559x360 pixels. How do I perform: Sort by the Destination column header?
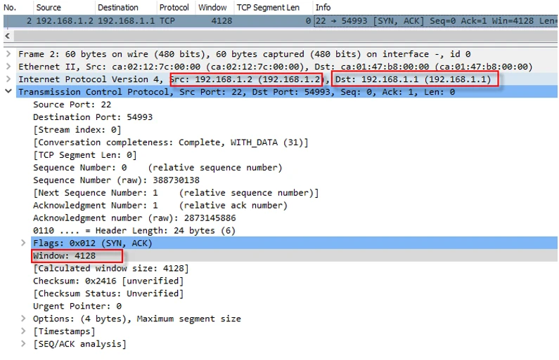coord(118,7)
